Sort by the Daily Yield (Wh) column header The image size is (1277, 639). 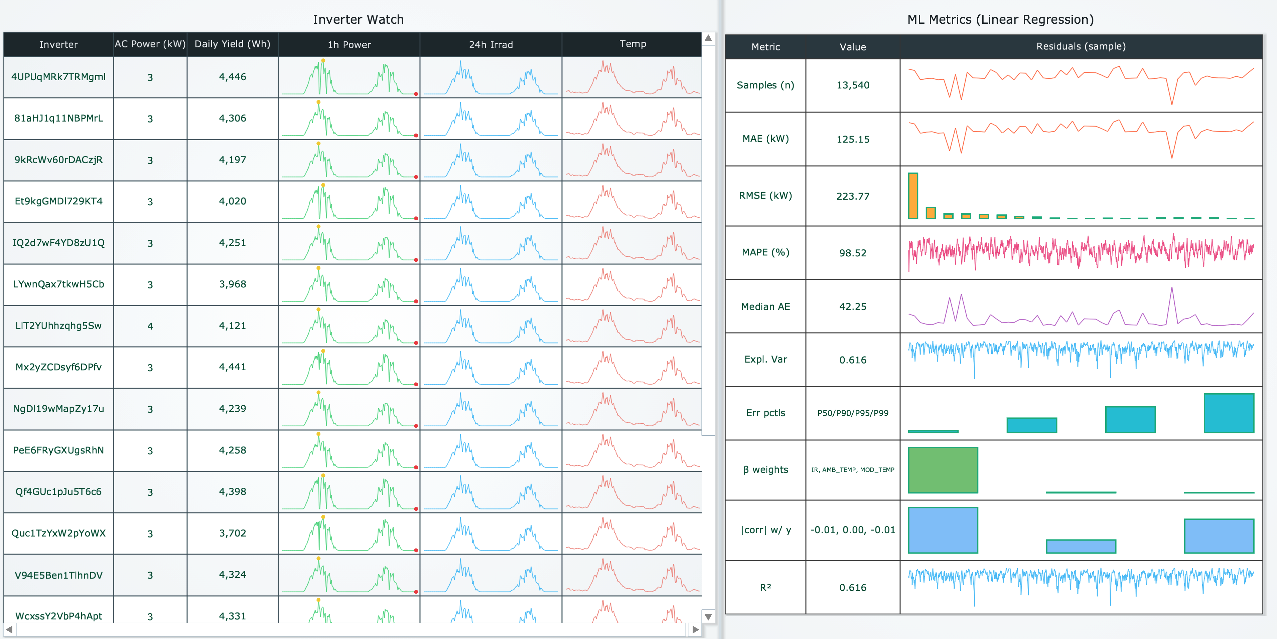(232, 44)
